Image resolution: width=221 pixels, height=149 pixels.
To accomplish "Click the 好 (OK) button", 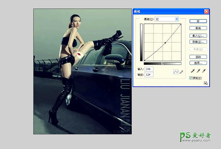I will [198, 21].
